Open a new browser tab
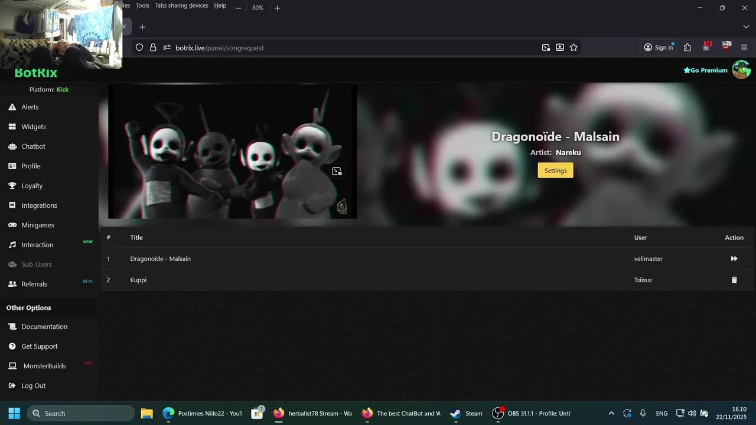Screen dimensions: 756x425 [x=142, y=27]
